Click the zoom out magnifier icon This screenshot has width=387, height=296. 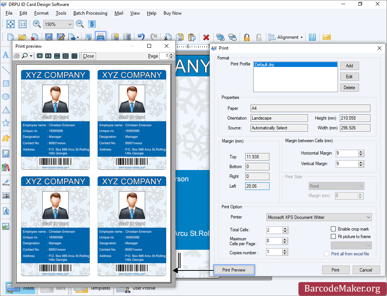80,24
